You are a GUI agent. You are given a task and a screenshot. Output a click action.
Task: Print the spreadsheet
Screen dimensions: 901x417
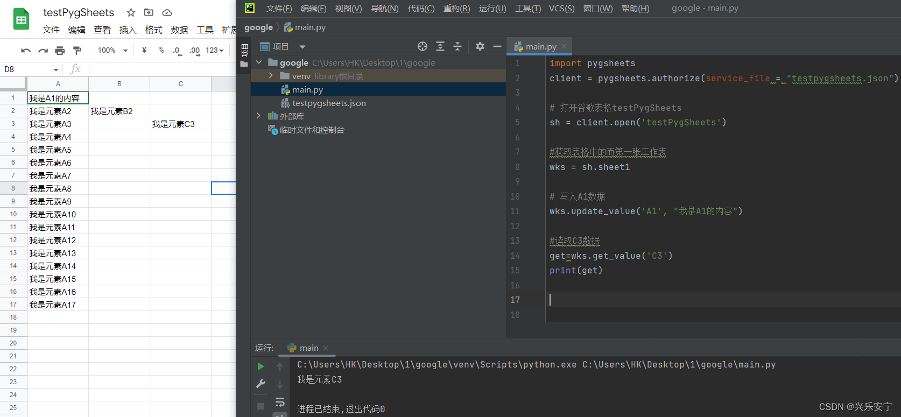[60, 51]
